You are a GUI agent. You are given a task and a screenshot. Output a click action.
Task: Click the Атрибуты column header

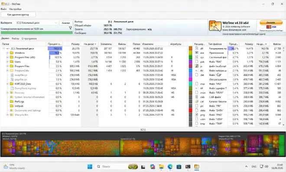tap(176, 44)
